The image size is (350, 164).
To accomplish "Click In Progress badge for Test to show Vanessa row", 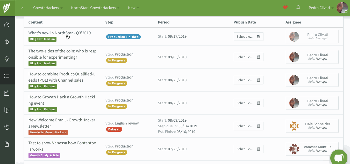I will click(117, 152).
